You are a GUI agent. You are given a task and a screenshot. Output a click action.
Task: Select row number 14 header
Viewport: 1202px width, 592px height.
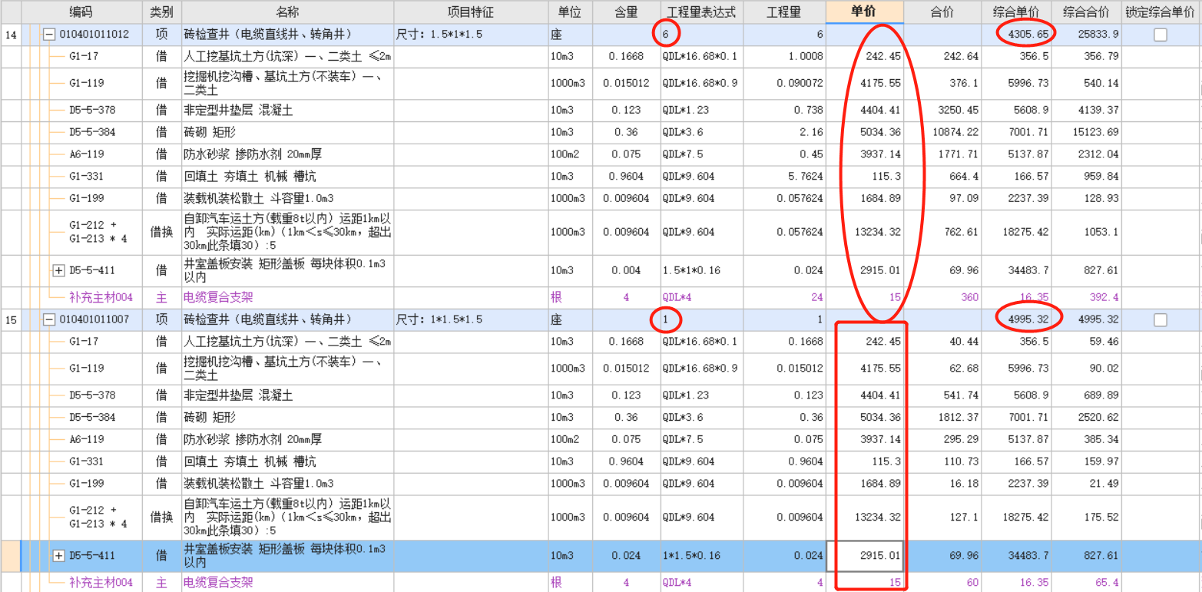coord(11,35)
